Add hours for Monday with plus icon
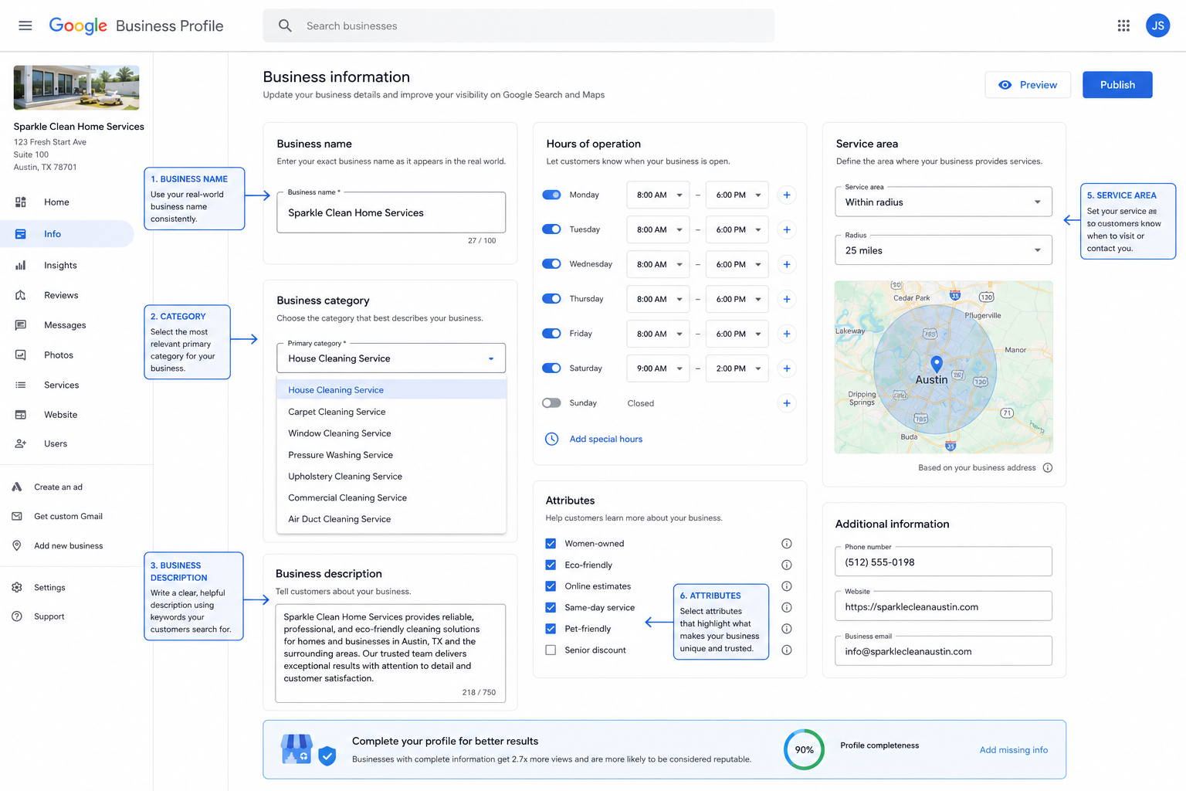The height and width of the screenshot is (791, 1186). pyautogui.click(x=787, y=195)
